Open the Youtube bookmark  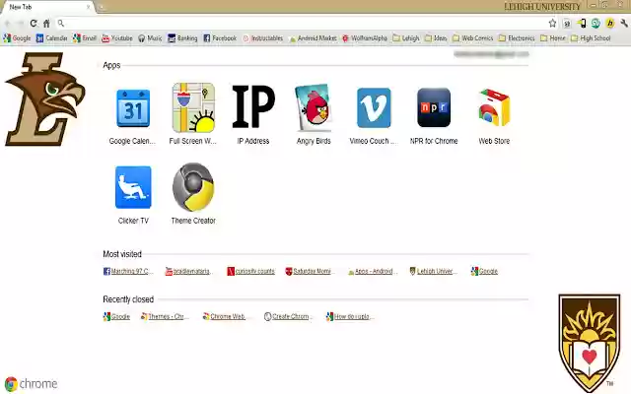(117, 38)
